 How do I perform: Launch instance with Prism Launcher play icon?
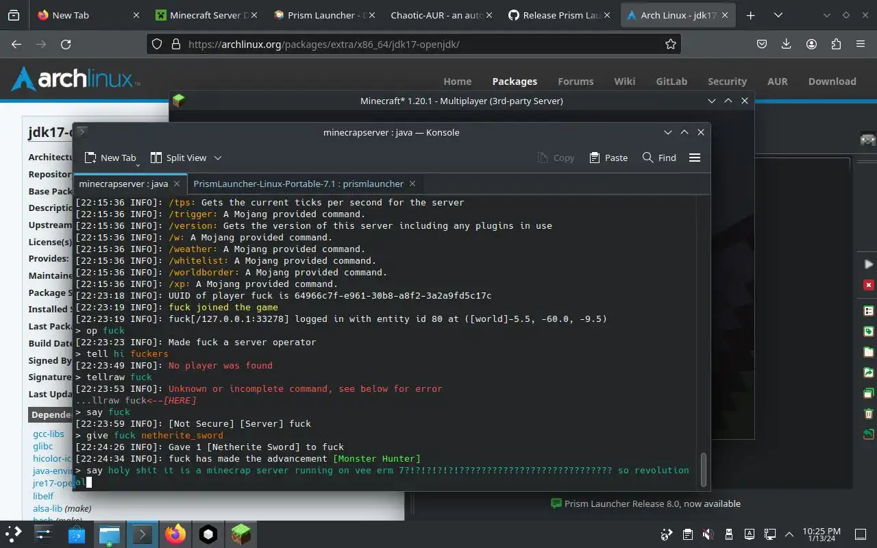pos(869,264)
